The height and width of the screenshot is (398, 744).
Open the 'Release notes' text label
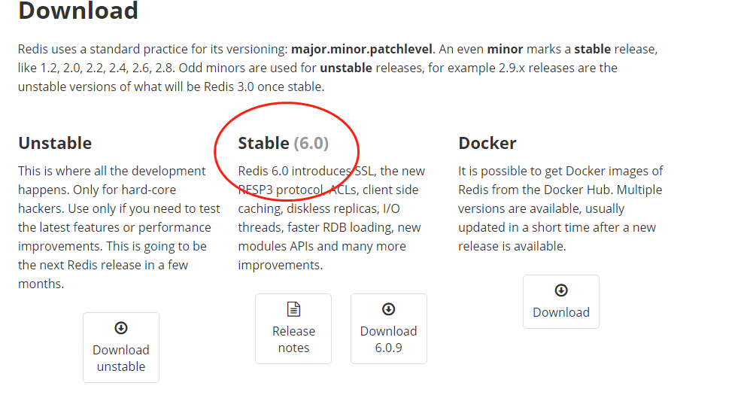coord(293,339)
